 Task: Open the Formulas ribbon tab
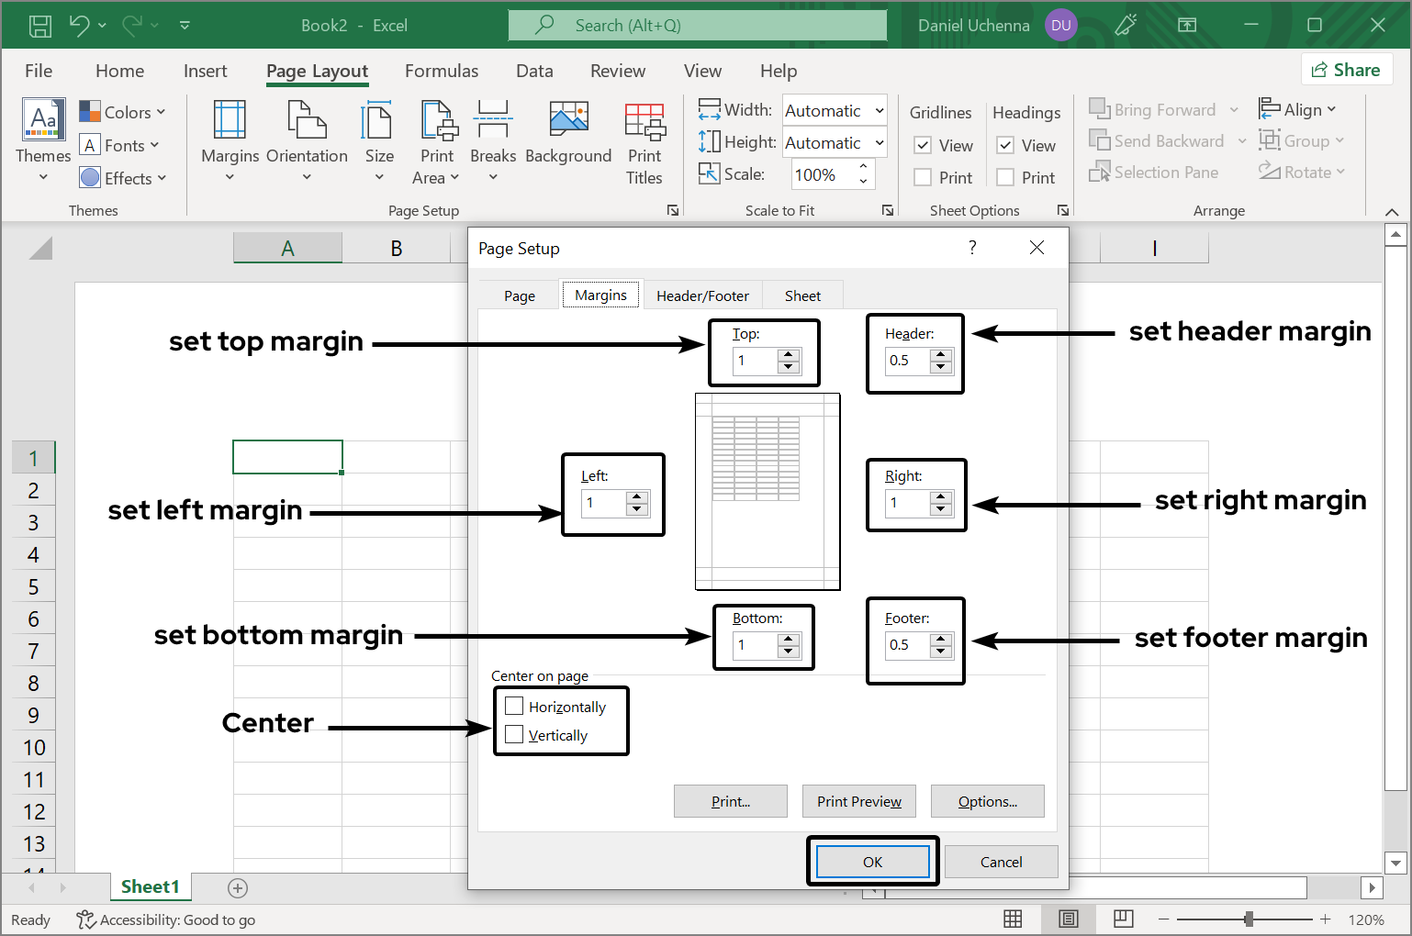pos(442,71)
